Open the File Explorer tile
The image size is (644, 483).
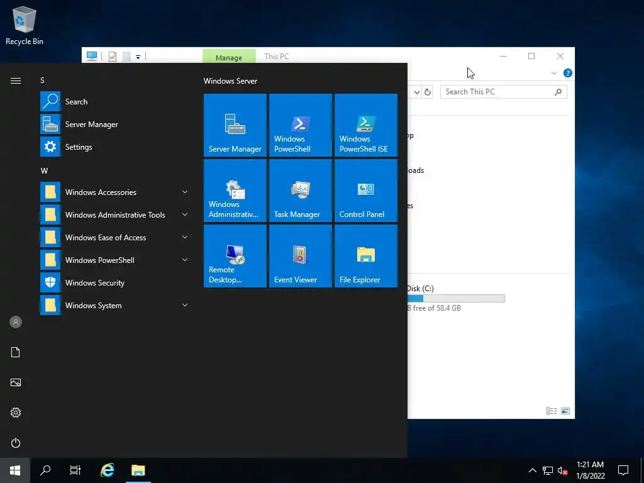pos(366,256)
